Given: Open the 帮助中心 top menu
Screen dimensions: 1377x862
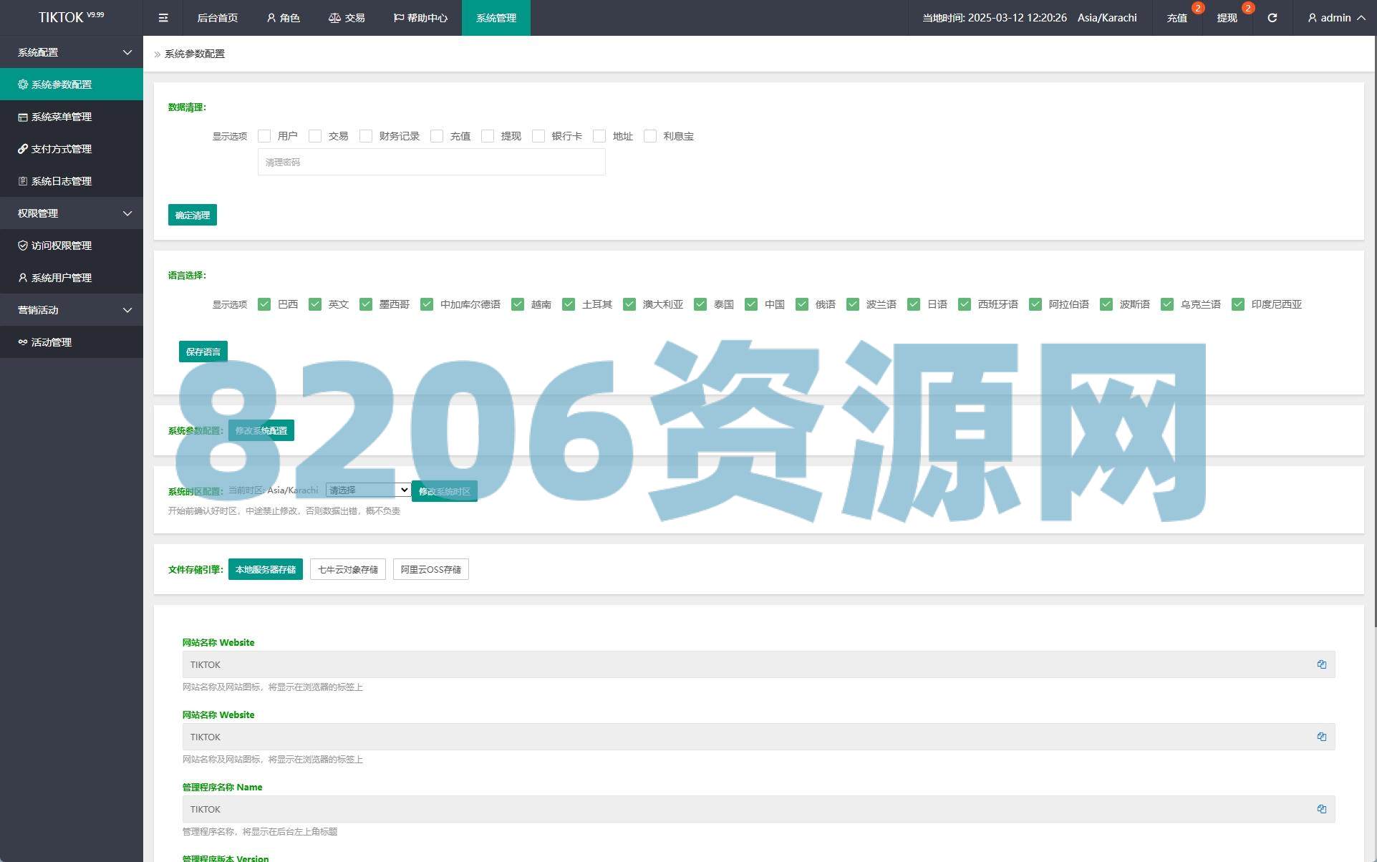Looking at the screenshot, I should click(420, 18).
